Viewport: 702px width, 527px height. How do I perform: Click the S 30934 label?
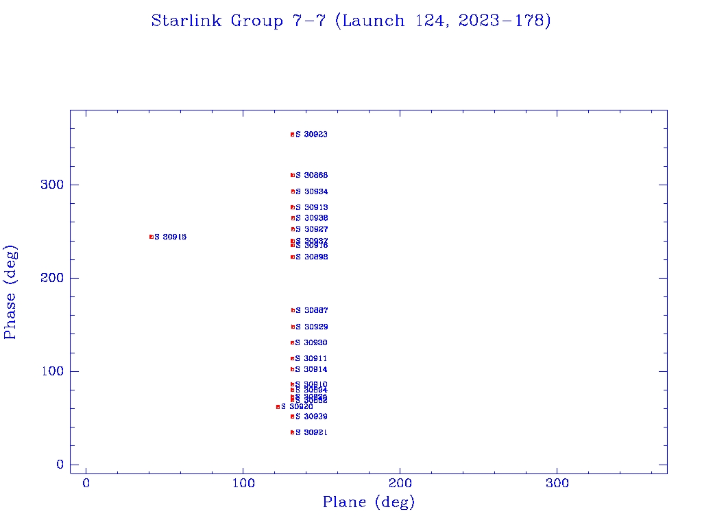pos(312,192)
